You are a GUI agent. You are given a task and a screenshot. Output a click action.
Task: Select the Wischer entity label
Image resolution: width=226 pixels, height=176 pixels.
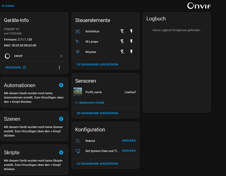click(x=91, y=52)
